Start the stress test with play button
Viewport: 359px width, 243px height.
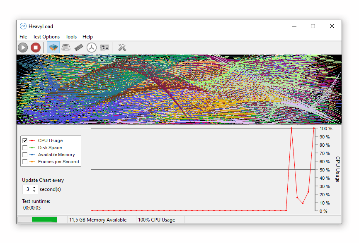tap(23, 48)
